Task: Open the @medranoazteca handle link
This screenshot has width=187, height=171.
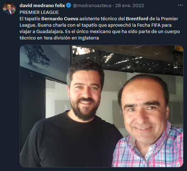Action: (x=92, y=6)
